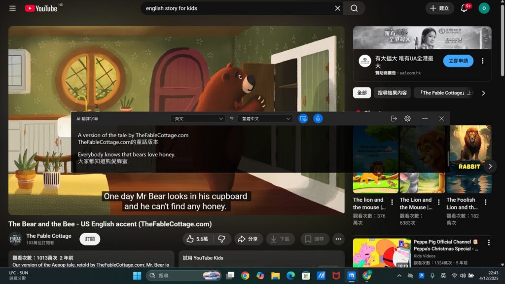Open the YouTube hamburger guide menu
Image resolution: width=505 pixels, height=284 pixels.
click(12, 8)
